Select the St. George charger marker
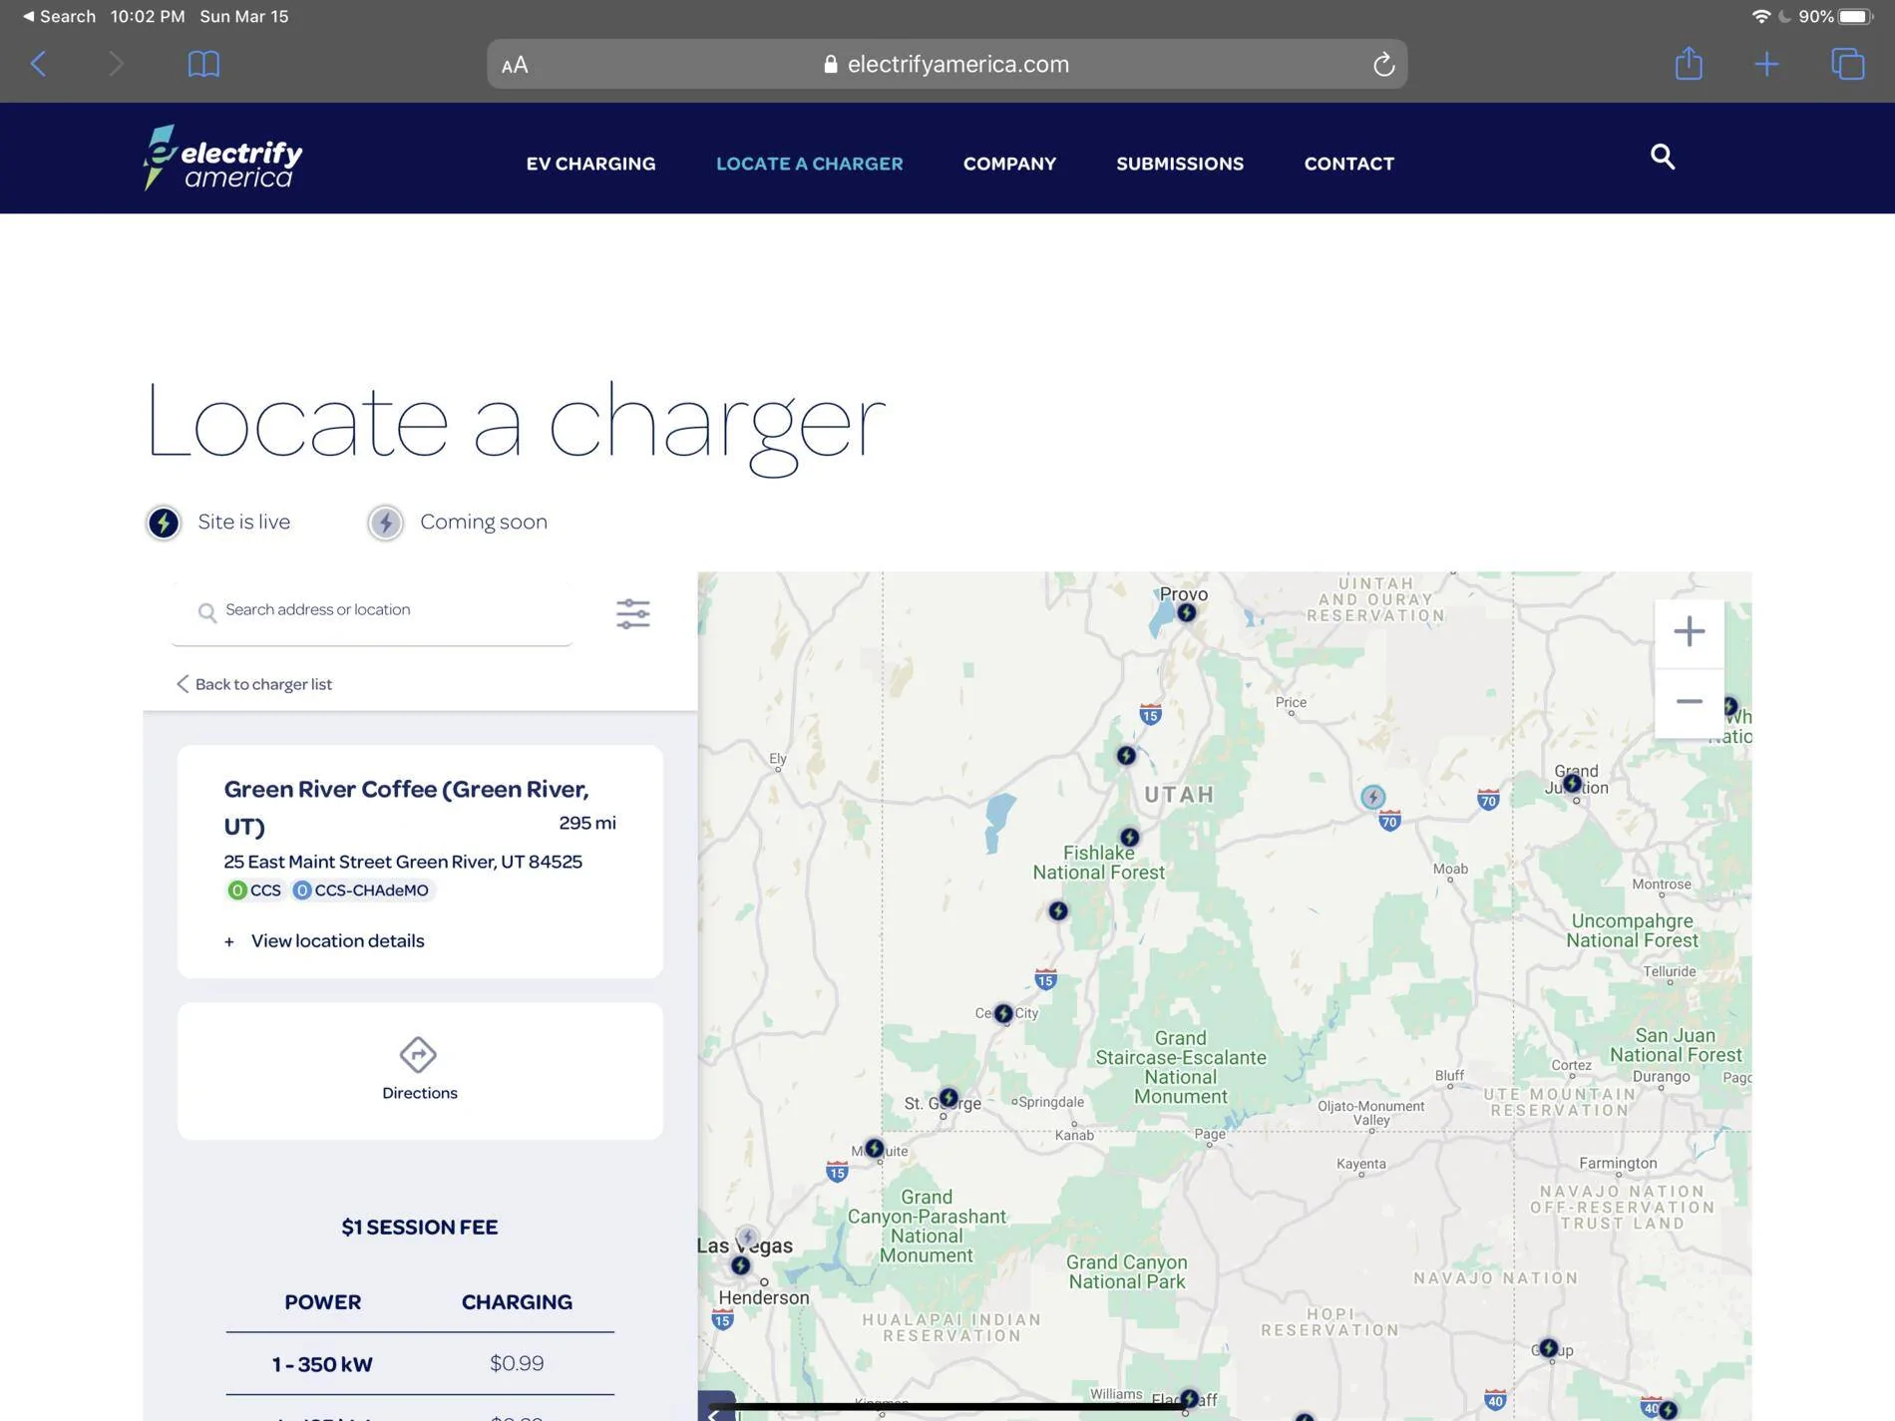1895x1421 pixels. (948, 1098)
